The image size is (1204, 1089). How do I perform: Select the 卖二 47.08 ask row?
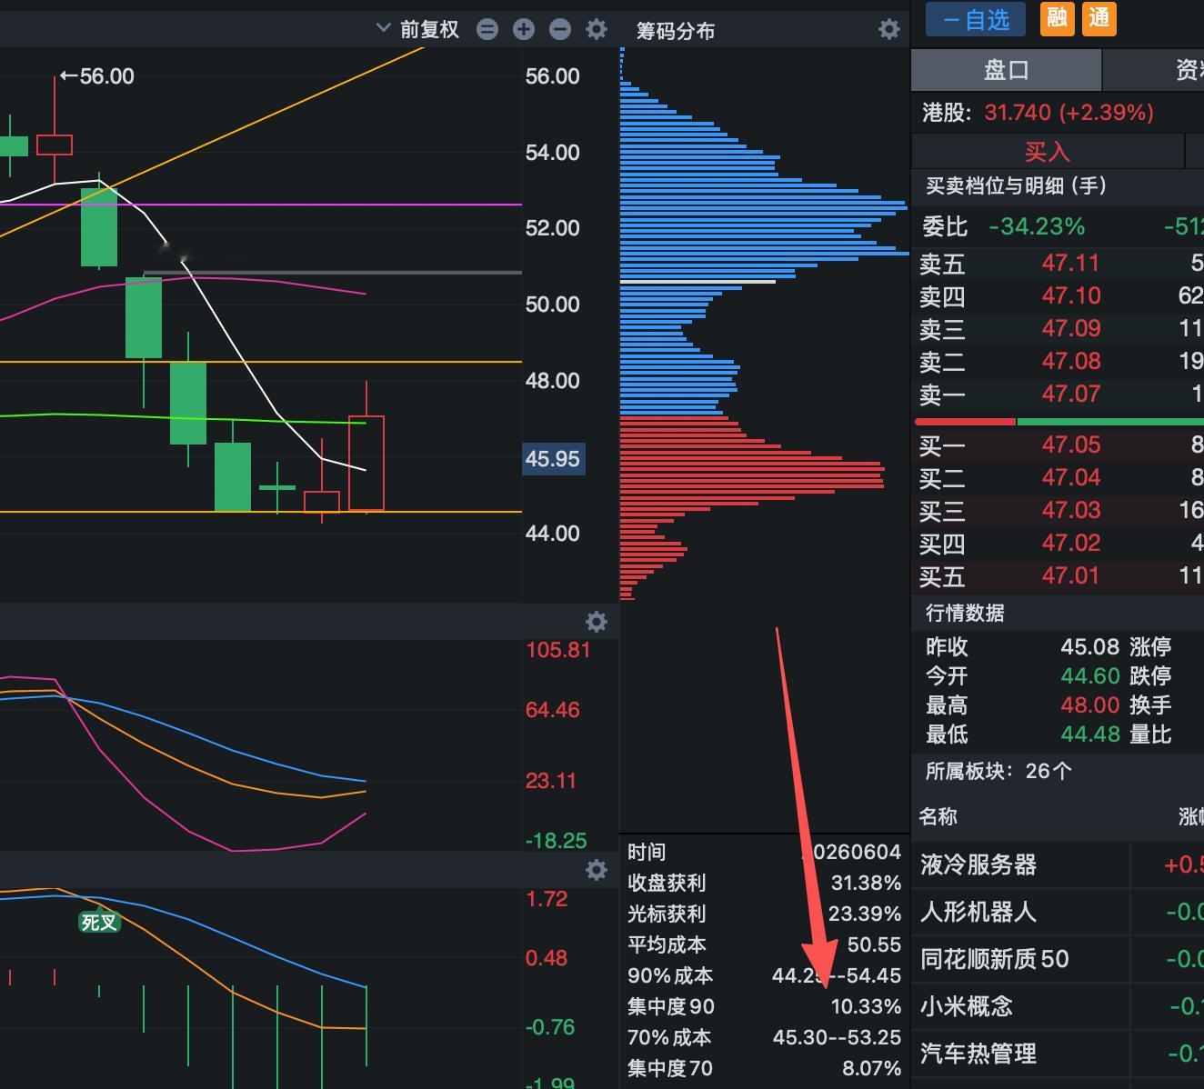pyautogui.click(x=1058, y=362)
